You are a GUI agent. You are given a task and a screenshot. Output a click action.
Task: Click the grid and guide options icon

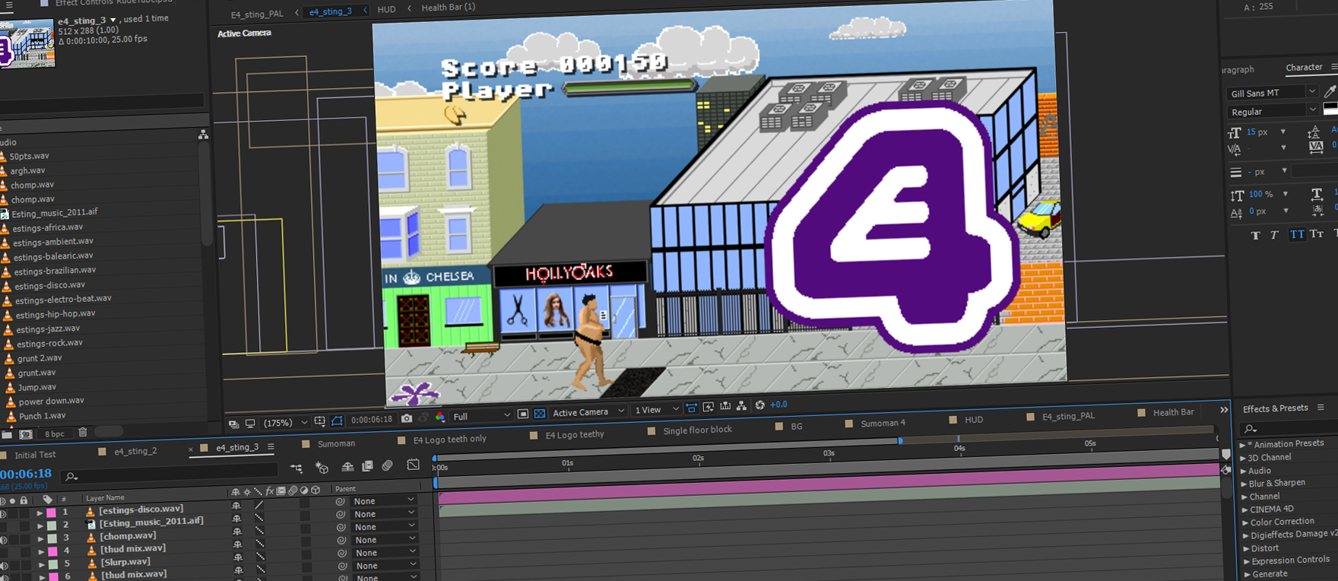click(x=320, y=421)
